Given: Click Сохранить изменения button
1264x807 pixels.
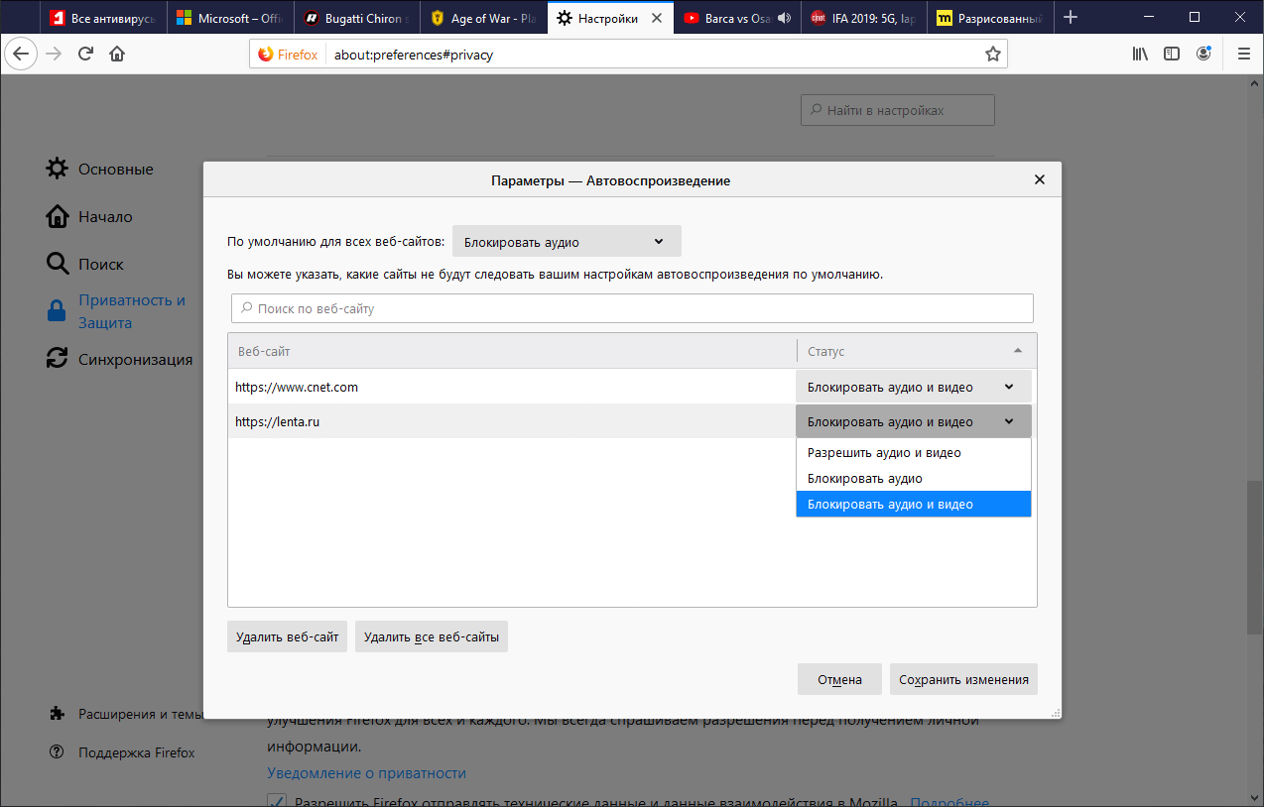Looking at the screenshot, I should [x=963, y=679].
